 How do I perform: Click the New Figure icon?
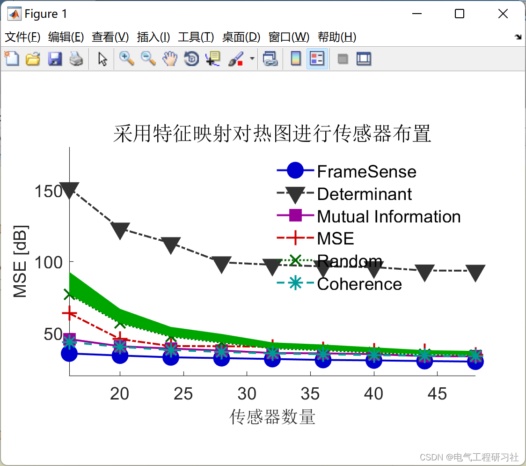pos(12,59)
